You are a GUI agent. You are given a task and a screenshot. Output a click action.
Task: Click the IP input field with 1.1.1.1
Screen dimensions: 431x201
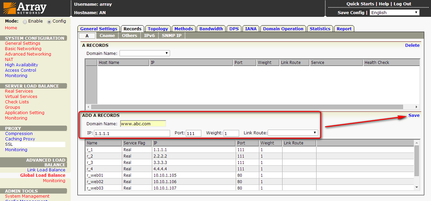coord(132,133)
